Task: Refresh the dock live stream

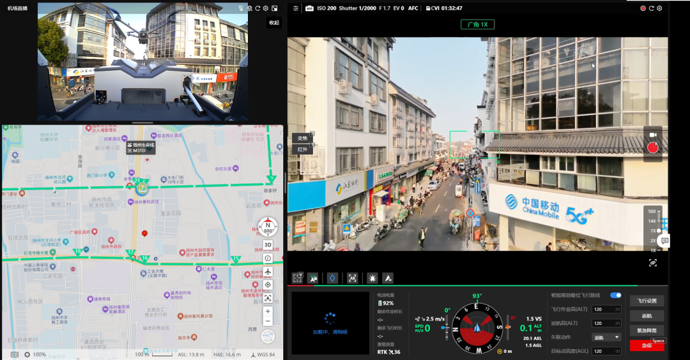Action: click(x=258, y=8)
